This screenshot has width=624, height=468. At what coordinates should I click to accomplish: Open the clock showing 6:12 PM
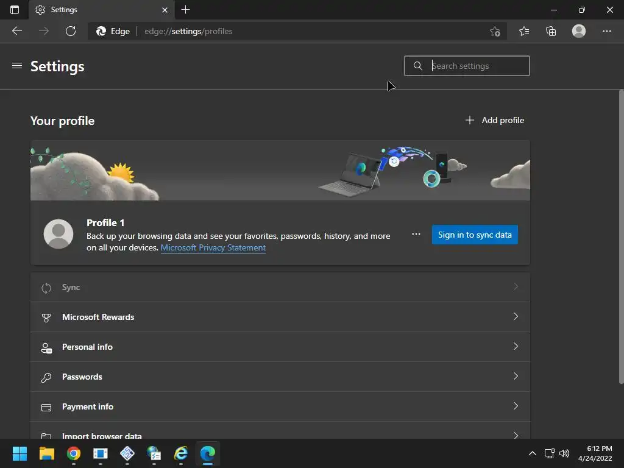point(595,453)
